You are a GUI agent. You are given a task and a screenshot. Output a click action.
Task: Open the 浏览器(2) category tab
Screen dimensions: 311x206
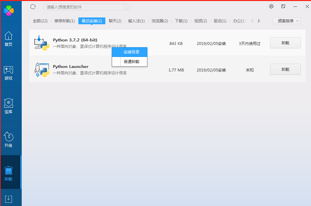click(x=160, y=21)
